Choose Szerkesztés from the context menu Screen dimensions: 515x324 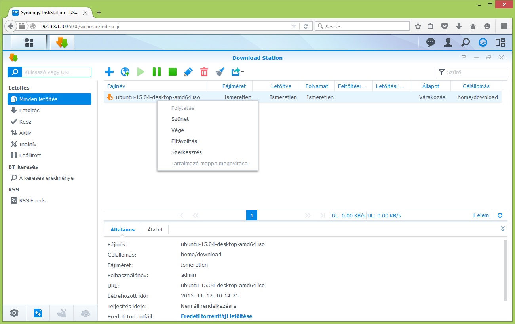207,152
